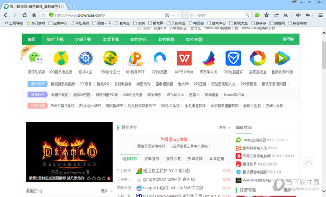326x197 pixels.
Task: Open QQ电脑管家 shield icon
Action: 233,58
